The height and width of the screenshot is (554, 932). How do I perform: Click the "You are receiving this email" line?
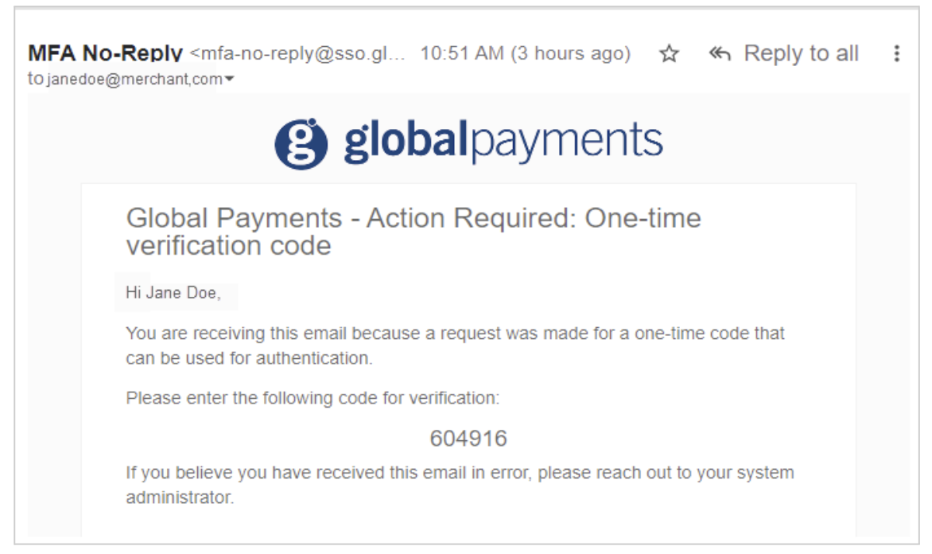point(455,334)
